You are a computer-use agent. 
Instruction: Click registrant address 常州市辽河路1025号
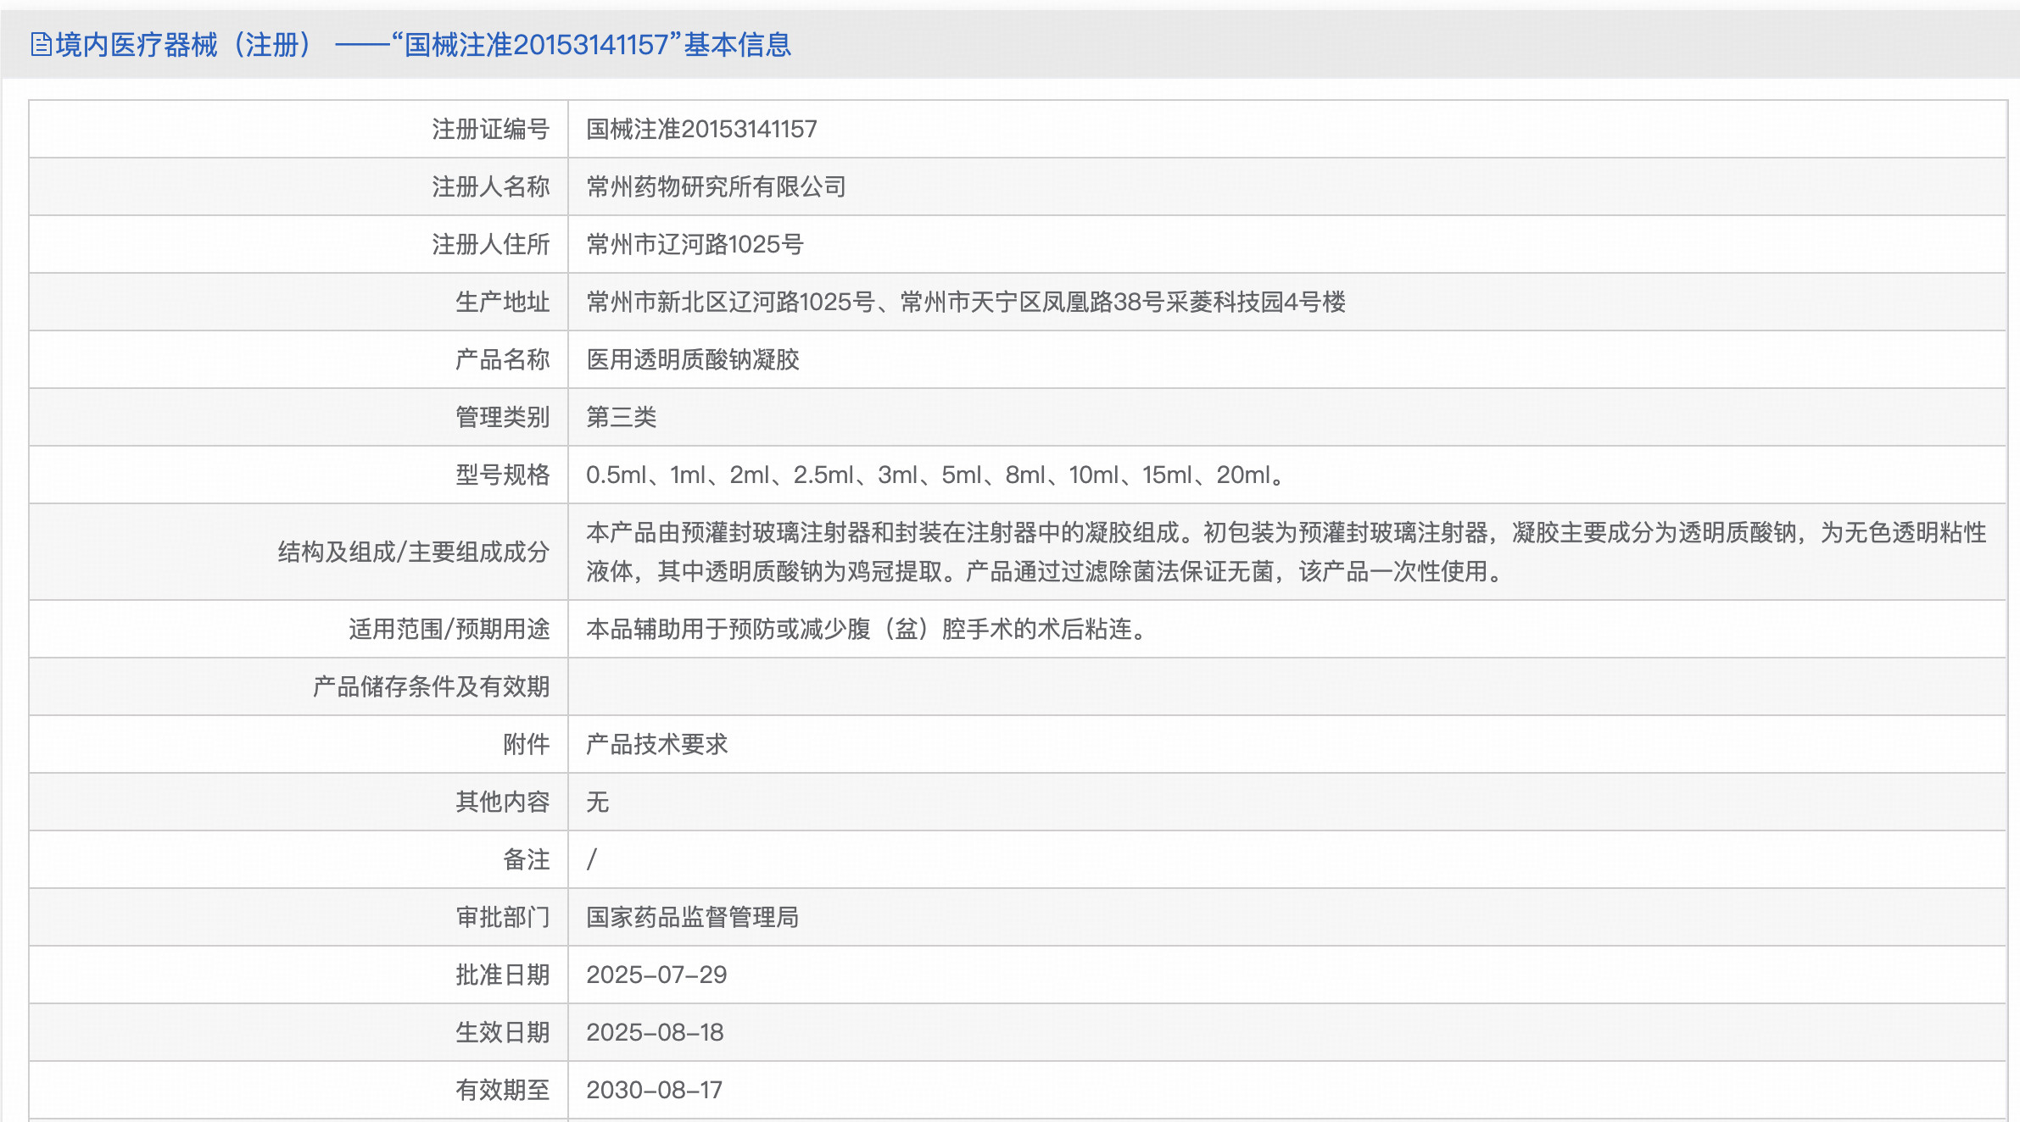(x=695, y=244)
